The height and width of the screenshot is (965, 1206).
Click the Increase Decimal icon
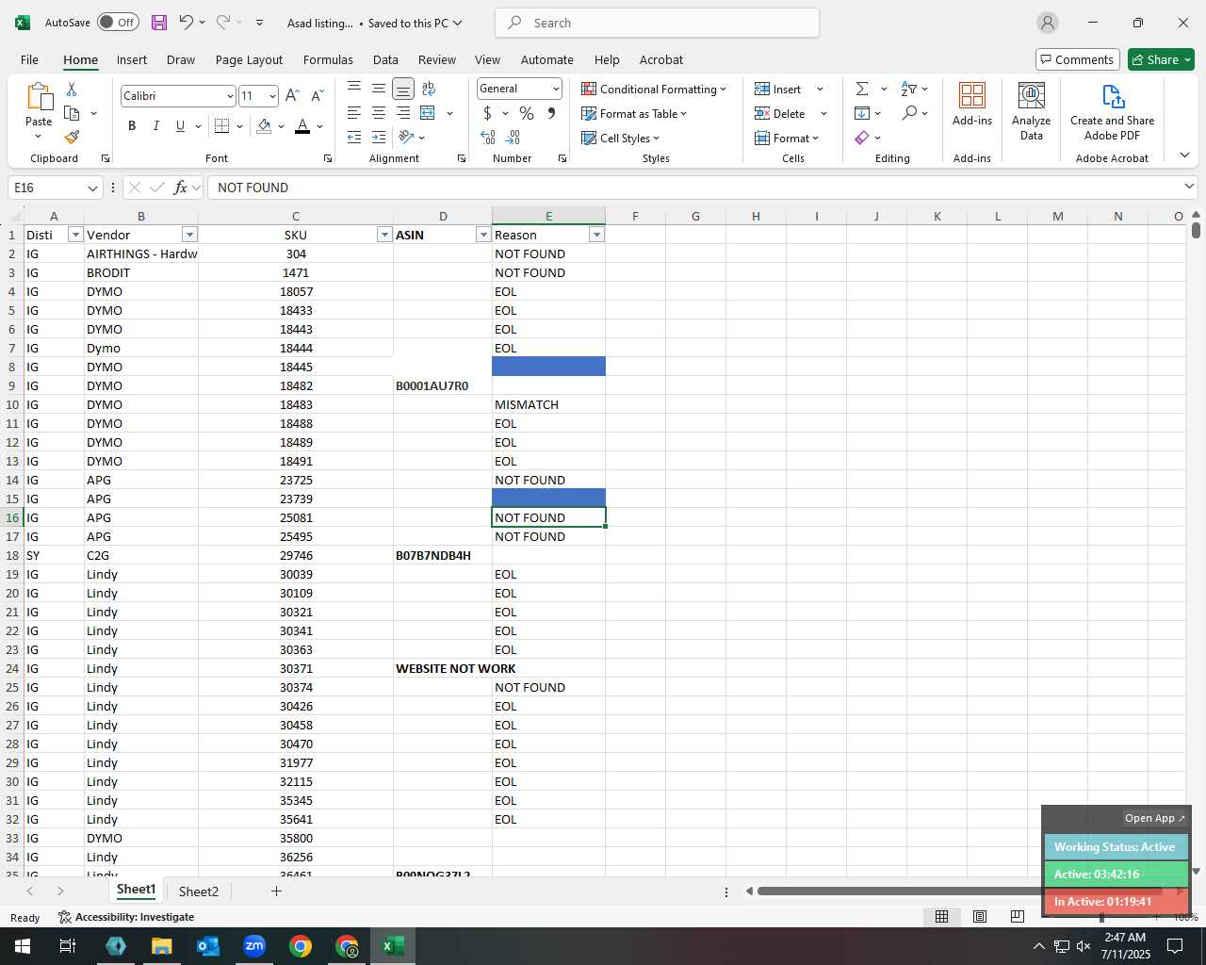pos(488,138)
